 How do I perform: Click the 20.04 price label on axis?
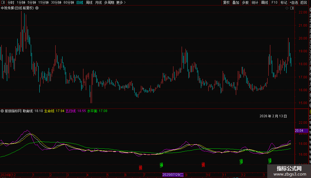point(299,131)
